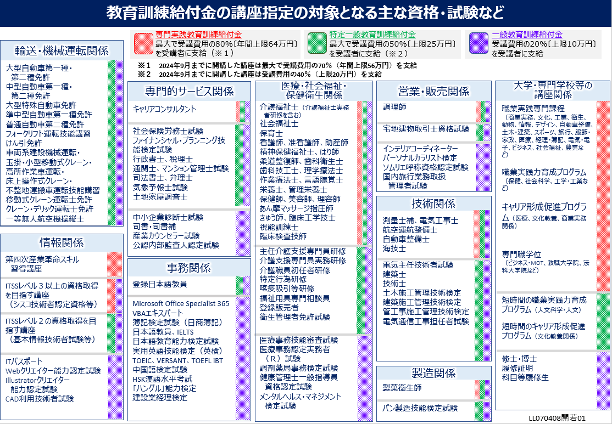Click the green stripe beside 調理師
612x424 pixels.
(x=483, y=110)
